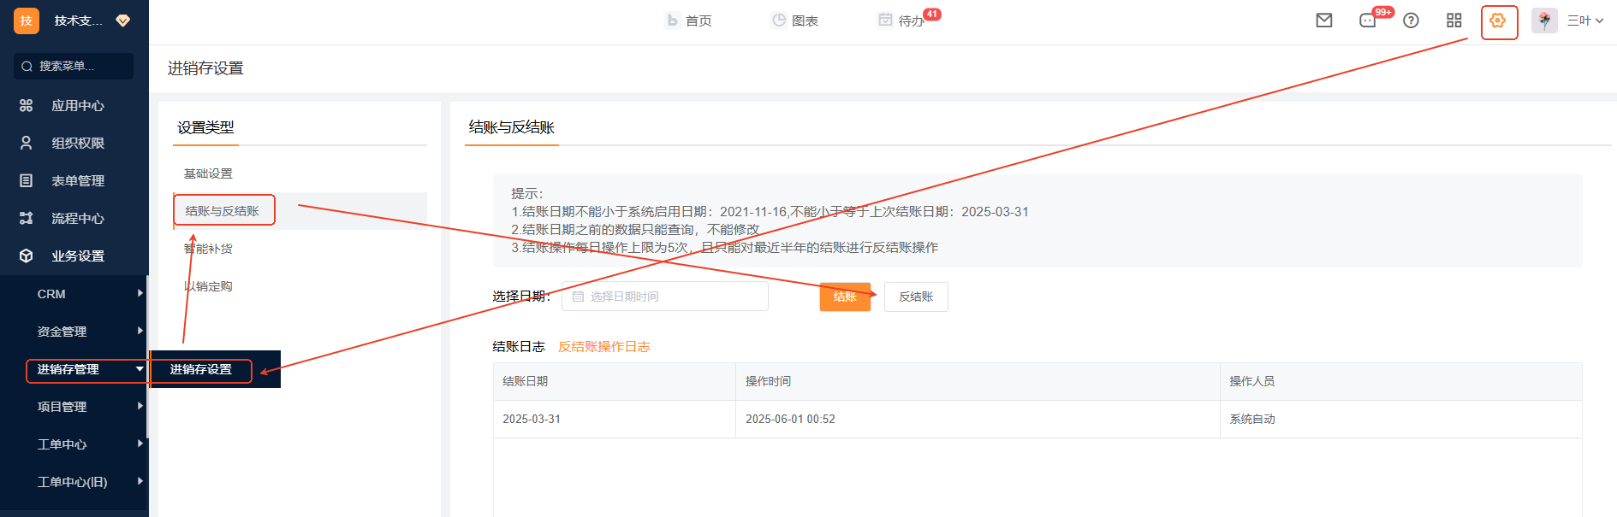The height and width of the screenshot is (517, 1617).
Task: Open the mail envelope icon
Action: [1323, 21]
